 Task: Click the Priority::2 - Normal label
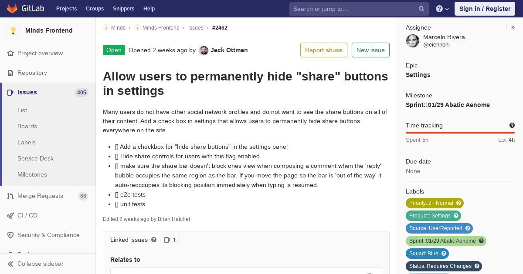click(435, 203)
